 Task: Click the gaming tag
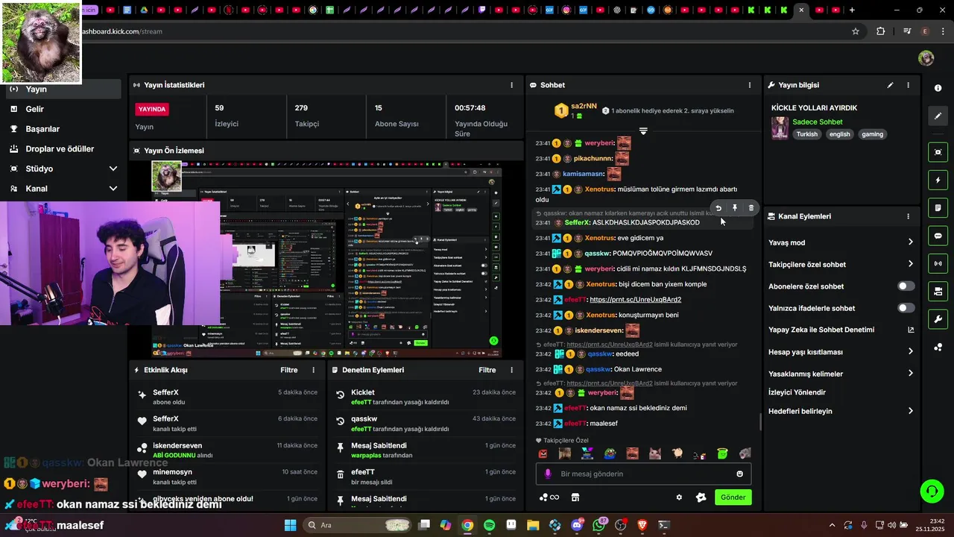[872, 134]
